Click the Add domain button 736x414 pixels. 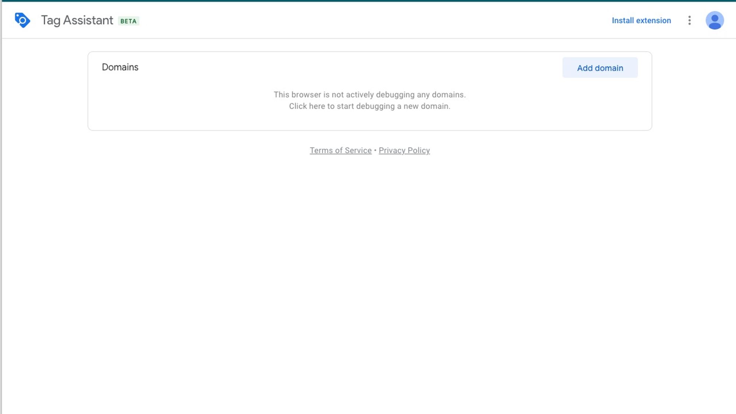point(600,68)
